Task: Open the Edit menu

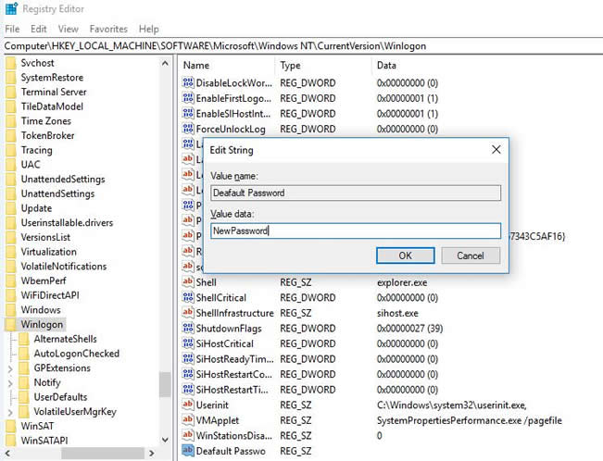Action: pos(38,30)
